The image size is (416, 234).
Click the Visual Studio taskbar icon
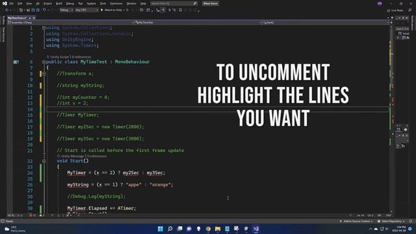tap(255, 229)
